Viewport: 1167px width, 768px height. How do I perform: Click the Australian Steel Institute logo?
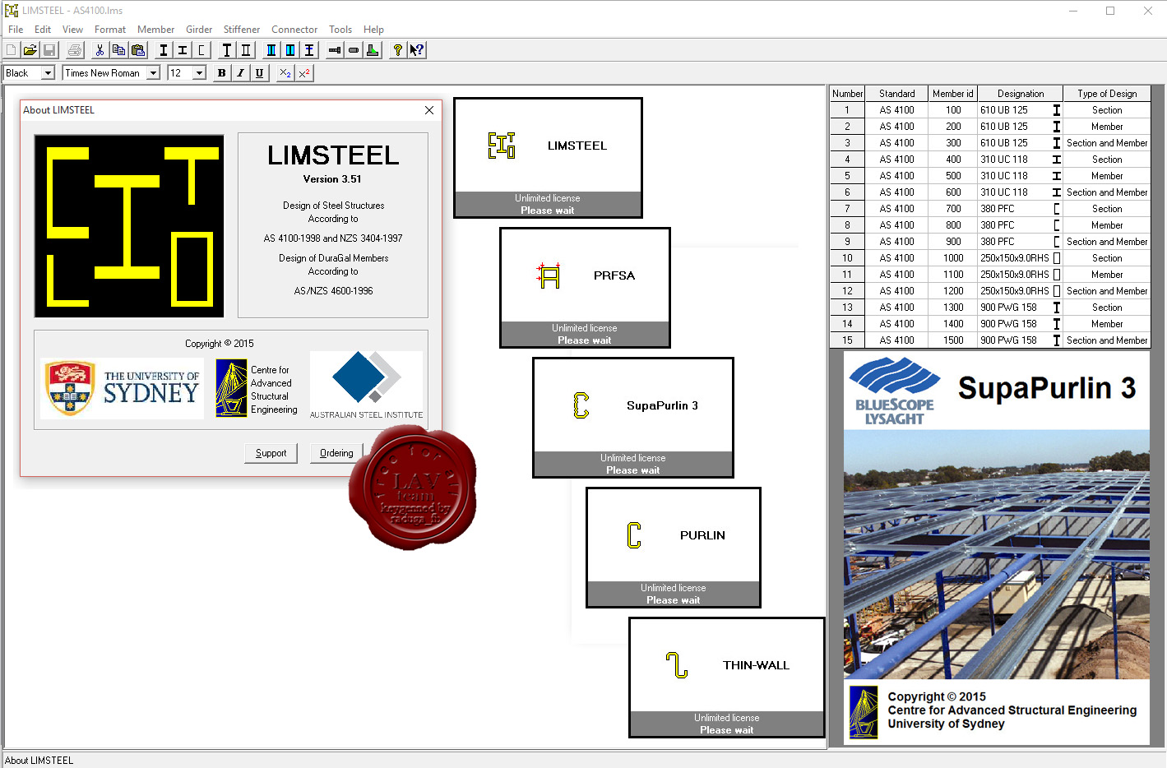pyautogui.click(x=366, y=385)
